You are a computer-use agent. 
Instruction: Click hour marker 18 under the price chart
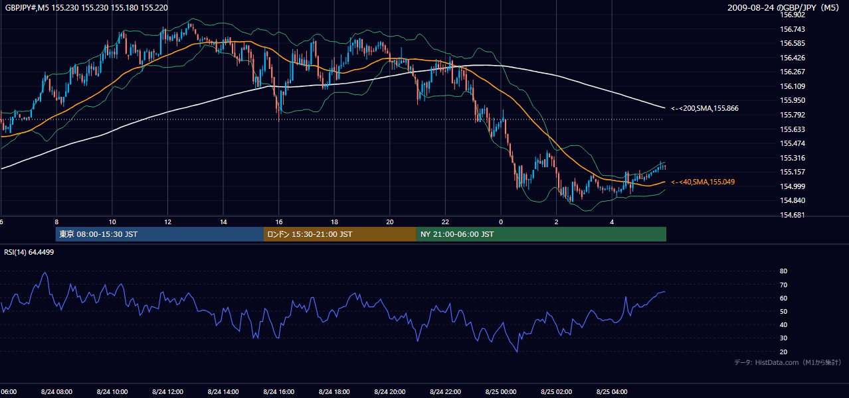pyautogui.click(x=334, y=222)
